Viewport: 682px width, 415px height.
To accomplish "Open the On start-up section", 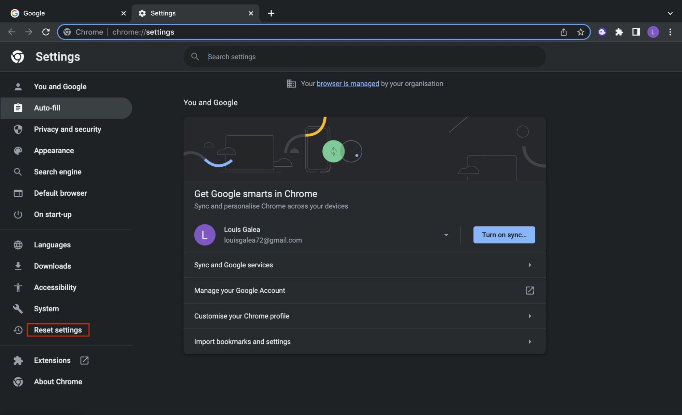I will tap(66, 214).
